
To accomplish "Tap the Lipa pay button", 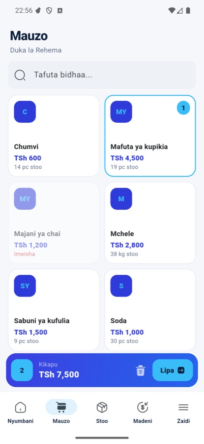I will coord(173,370).
